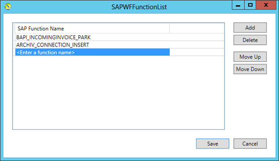This screenshot has width=279, height=161.
Task: Click the Move Down button
Action: pos(250,69)
